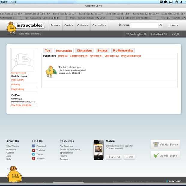Click the AirPlay display icon in menu bar
186x186 pixels.
click(x=171, y=2)
